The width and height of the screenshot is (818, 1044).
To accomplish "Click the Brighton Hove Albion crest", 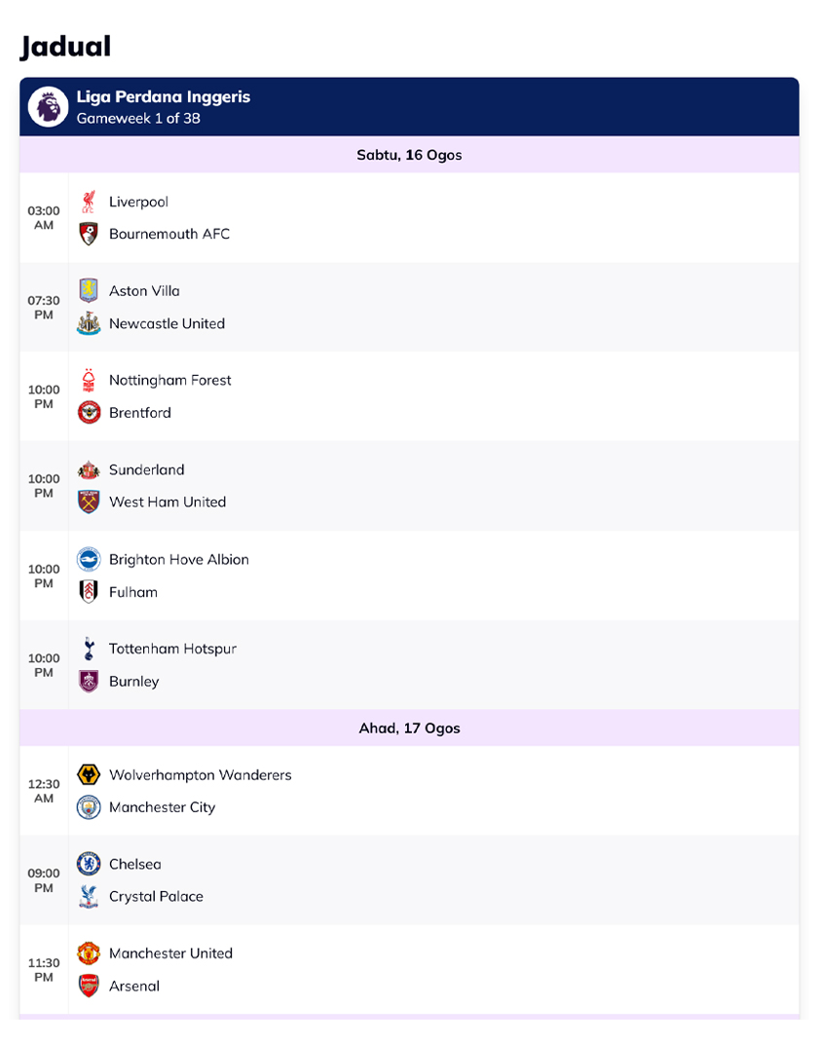I will [89, 559].
